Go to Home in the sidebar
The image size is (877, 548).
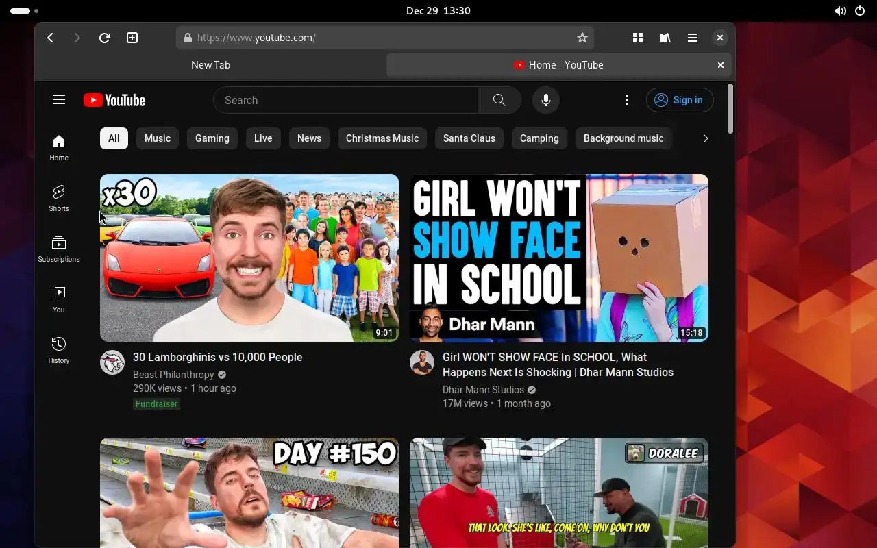(x=59, y=147)
